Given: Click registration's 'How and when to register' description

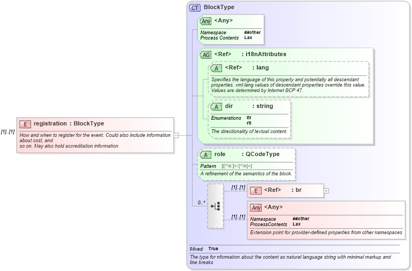Looking at the screenshot, I should [95, 141].
